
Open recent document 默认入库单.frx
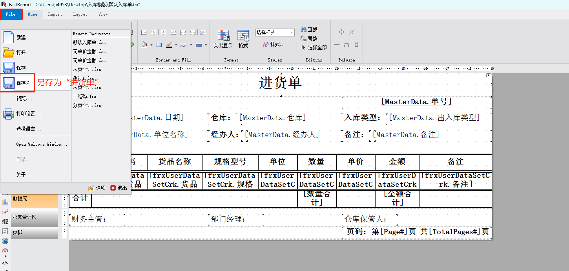coord(101,42)
